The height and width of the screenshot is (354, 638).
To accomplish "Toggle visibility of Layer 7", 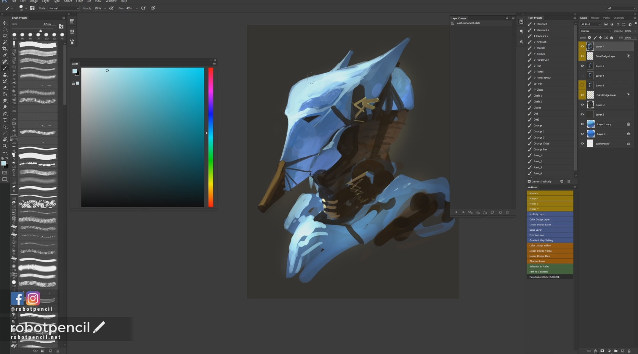I will (582, 47).
